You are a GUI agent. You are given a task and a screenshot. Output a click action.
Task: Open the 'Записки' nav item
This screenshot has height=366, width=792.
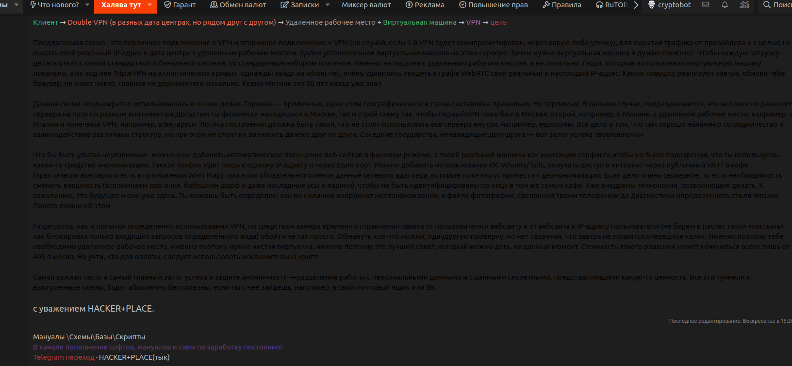(300, 5)
